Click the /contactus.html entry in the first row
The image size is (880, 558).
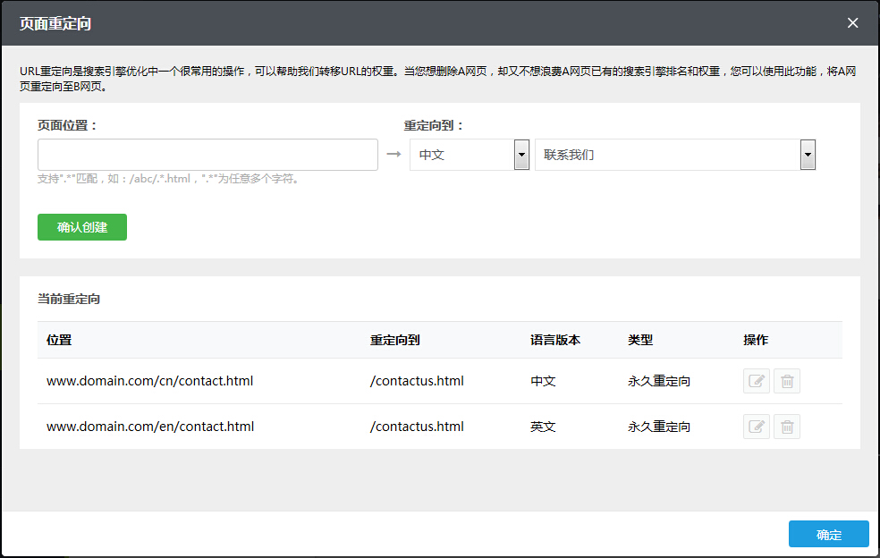[416, 380]
